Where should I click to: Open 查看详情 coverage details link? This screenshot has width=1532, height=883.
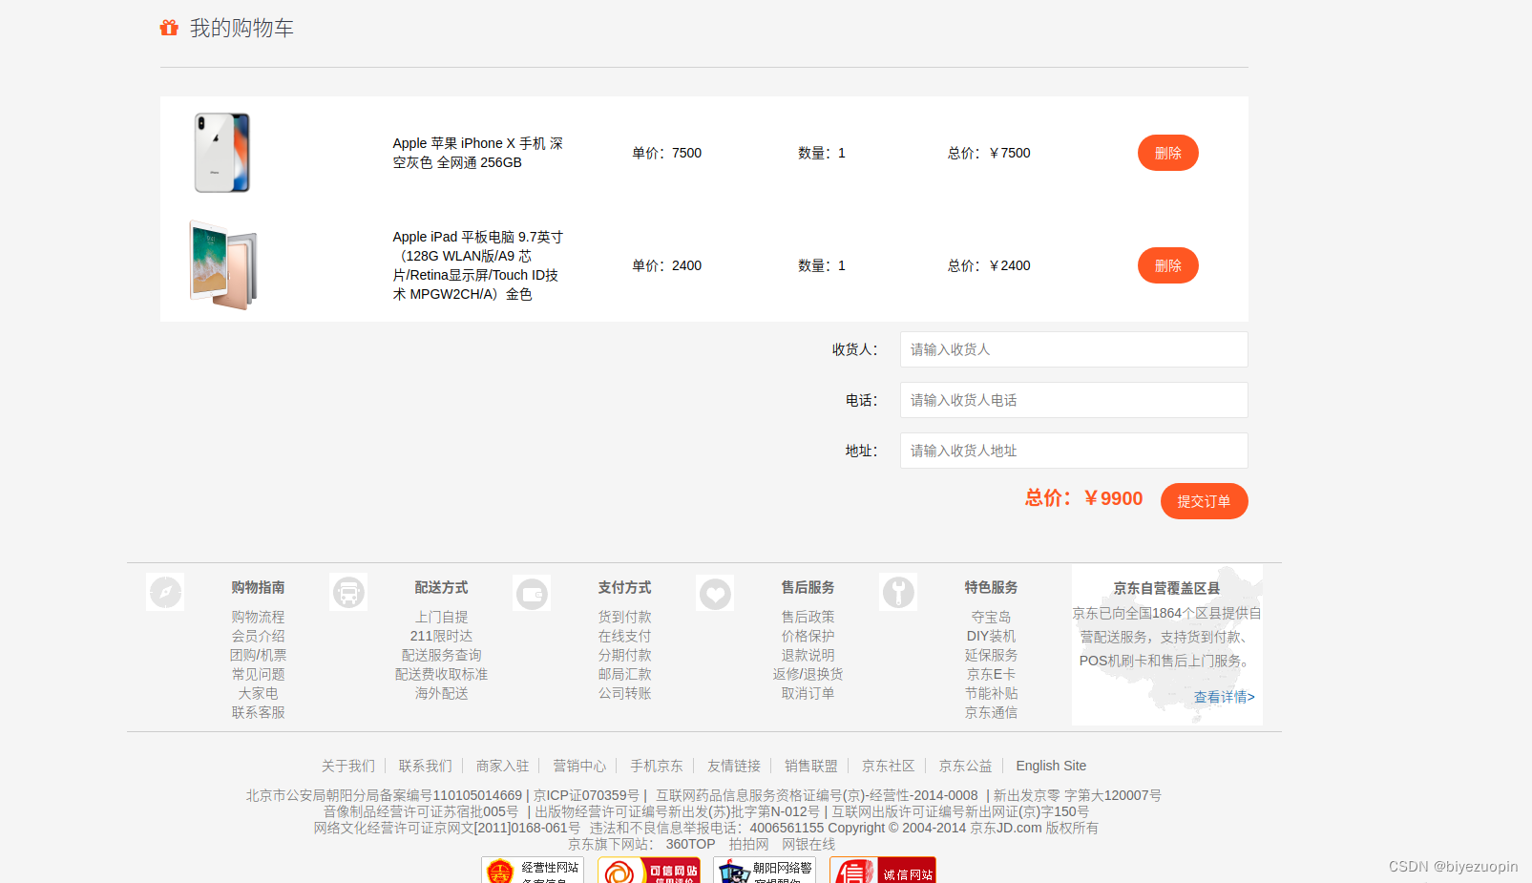tap(1225, 697)
